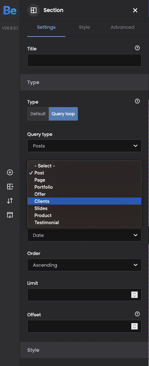Open the Query type Posts dropdown
Image resolution: width=149 pixels, height=366 pixels.
click(x=84, y=146)
